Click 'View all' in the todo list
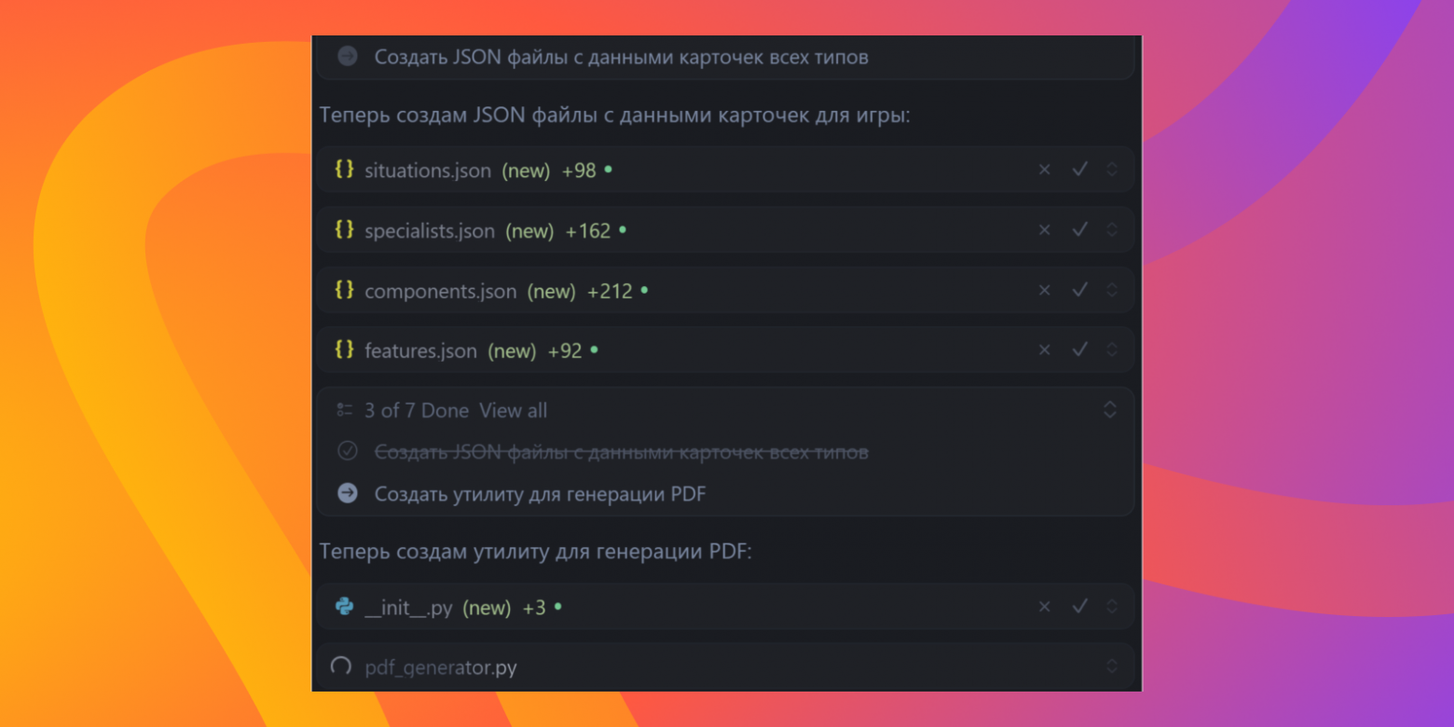The image size is (1454, 727). (x=513, y=411)
